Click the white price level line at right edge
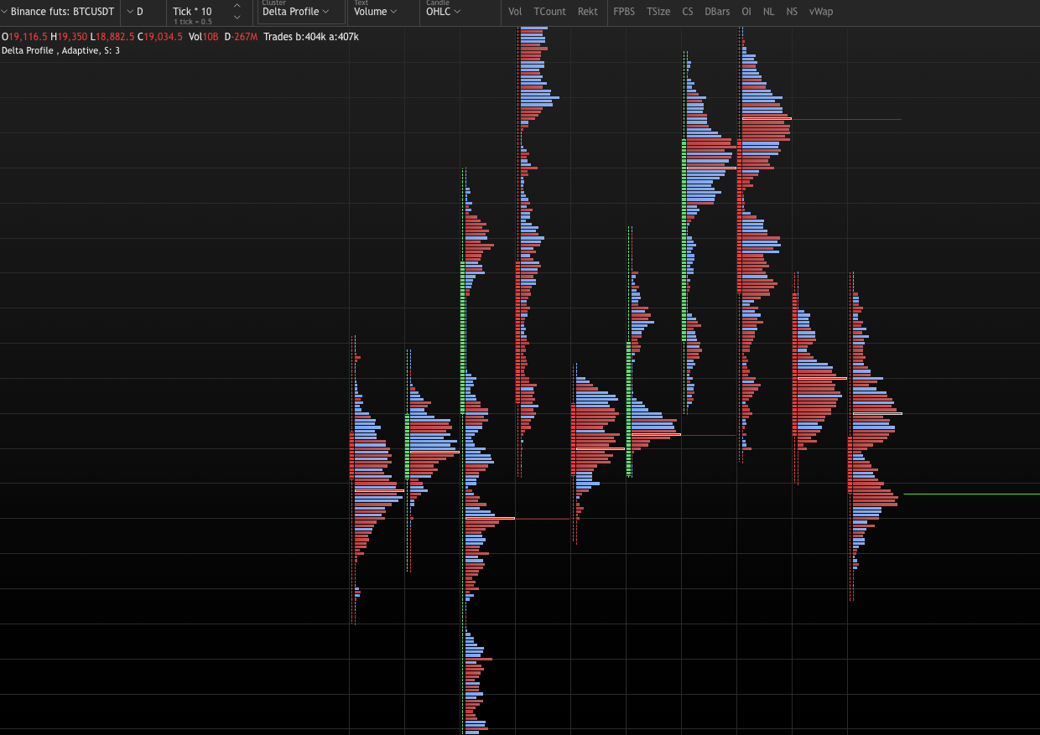The height and width of the screenshot is (735, 1040). pyautogui.click(x=971, y=494)
